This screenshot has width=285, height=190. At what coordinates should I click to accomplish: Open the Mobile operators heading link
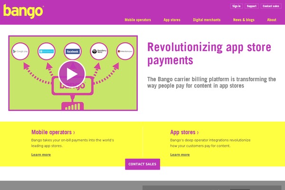coord(53,133)
